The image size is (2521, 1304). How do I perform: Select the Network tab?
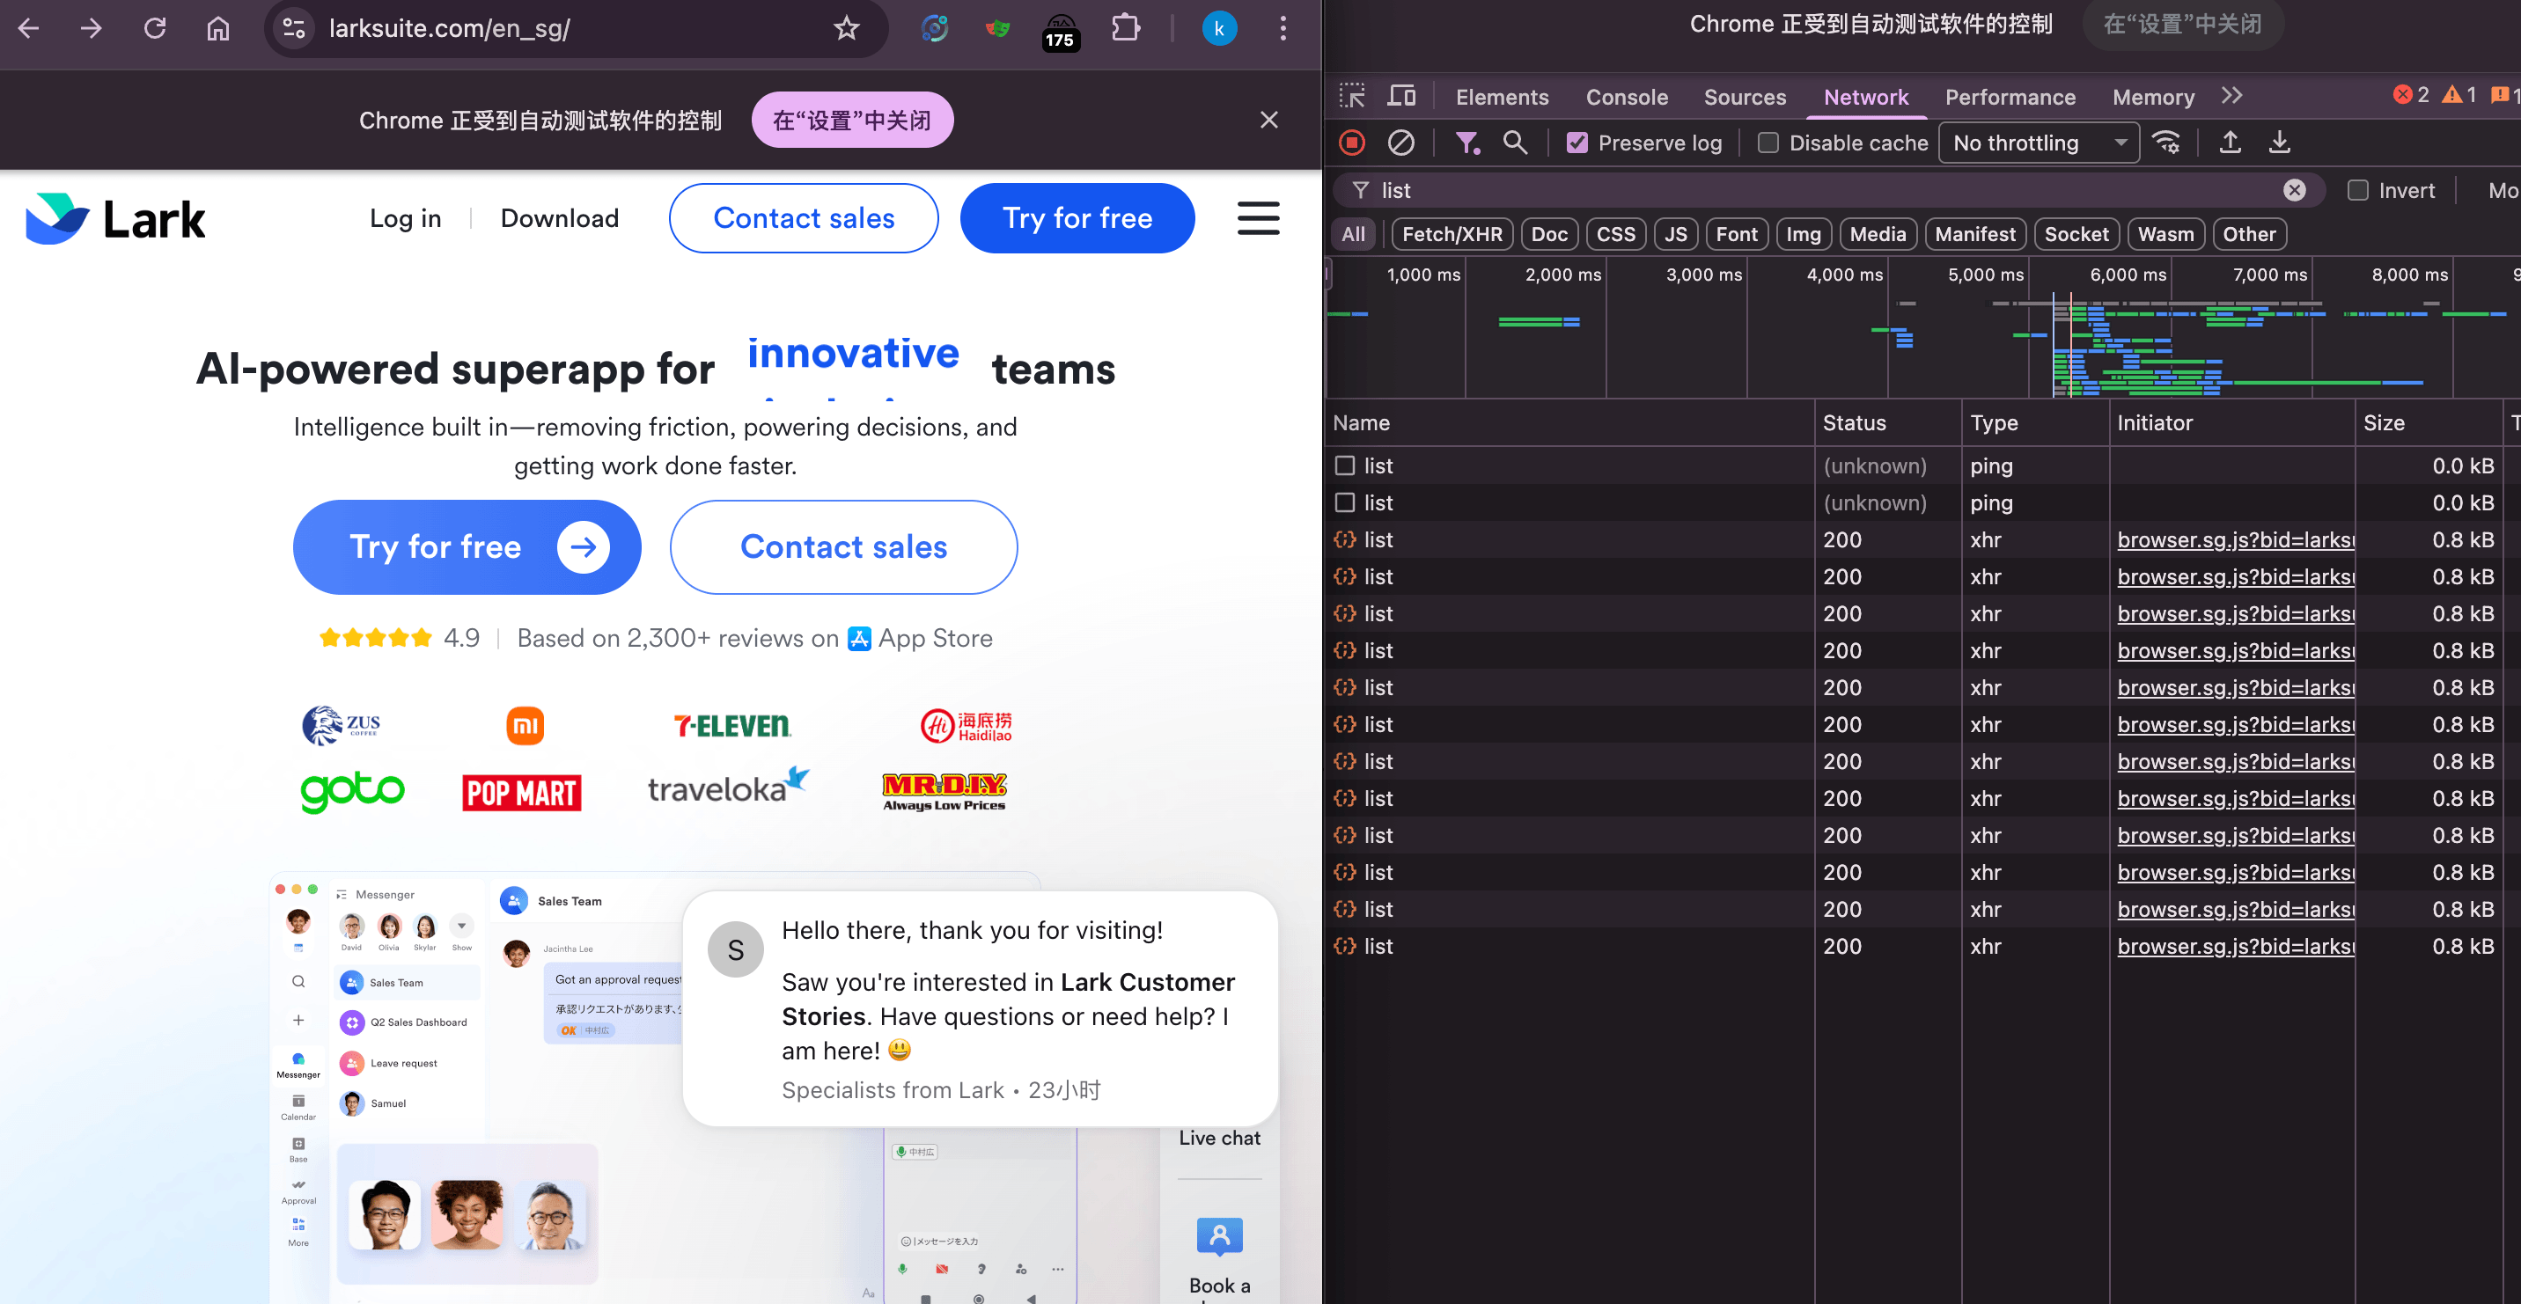1865,97
